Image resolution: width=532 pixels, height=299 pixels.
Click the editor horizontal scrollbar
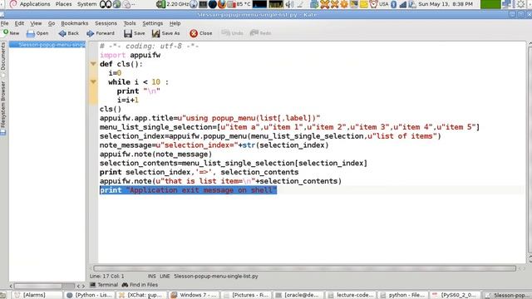pyautogui.click(x=304, y=268)
